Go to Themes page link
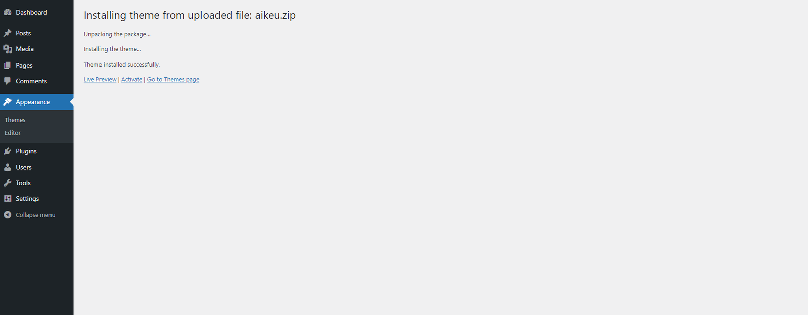808x315 pixels. 173,80
